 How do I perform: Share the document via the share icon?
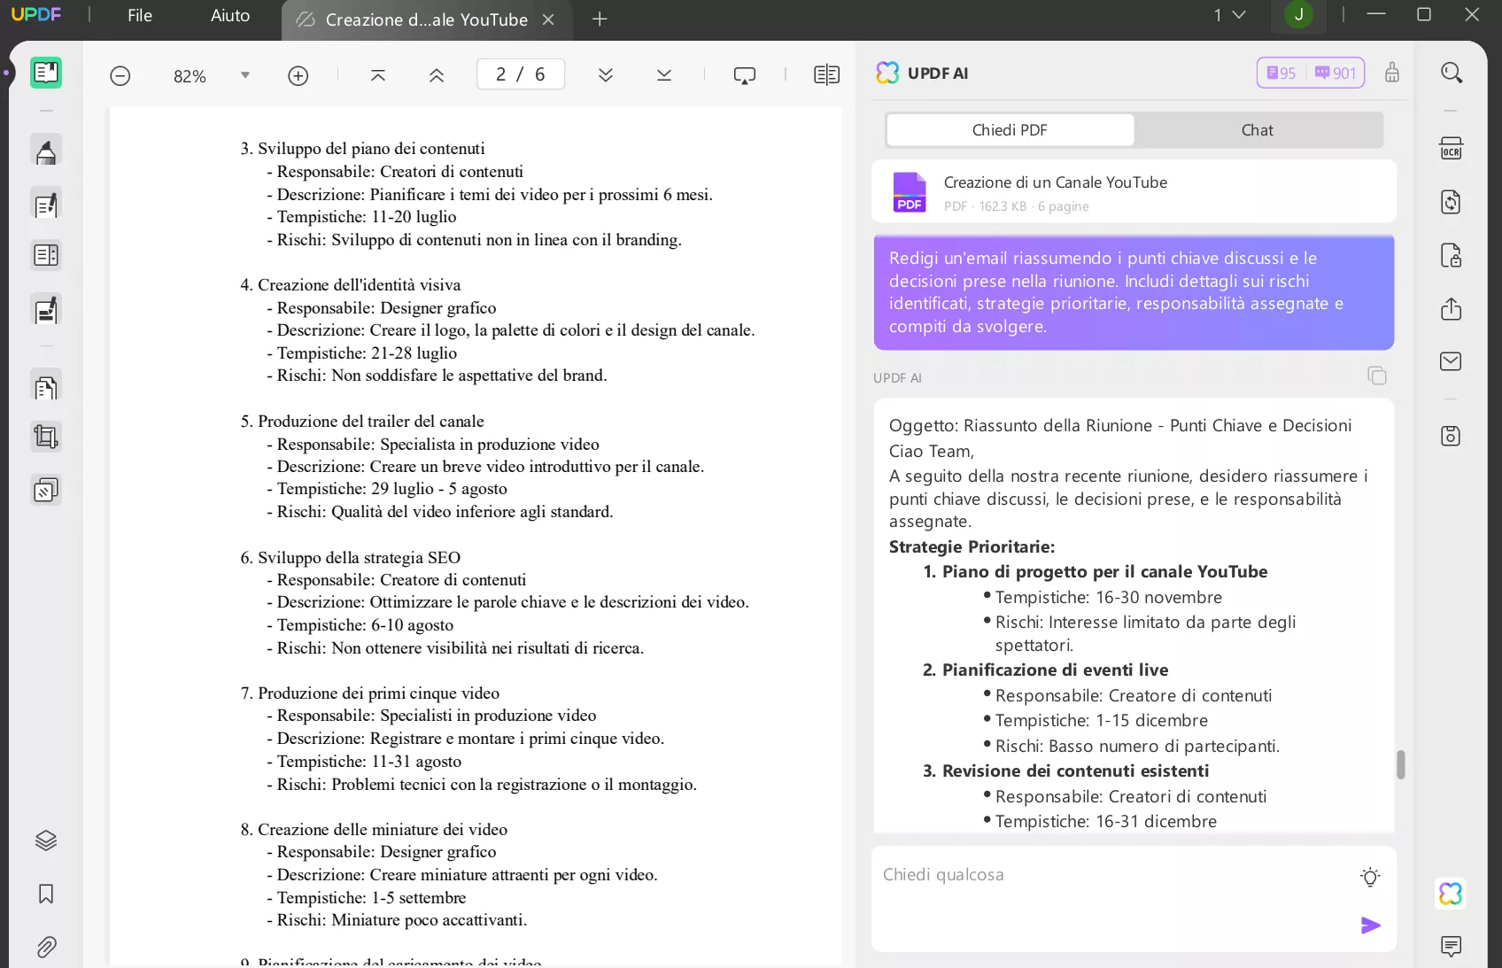pyautogui.click(x=1452, y=309)
